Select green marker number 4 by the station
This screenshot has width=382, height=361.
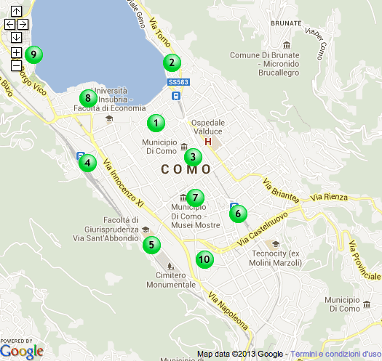(88, 163)
